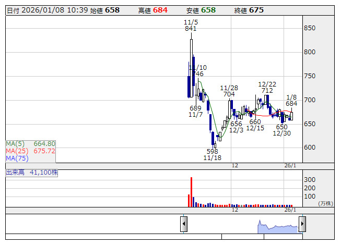The width and height of the screenshot is (341, 245).
Task: Click the 850 price axis label
Action: click(310, 28)
